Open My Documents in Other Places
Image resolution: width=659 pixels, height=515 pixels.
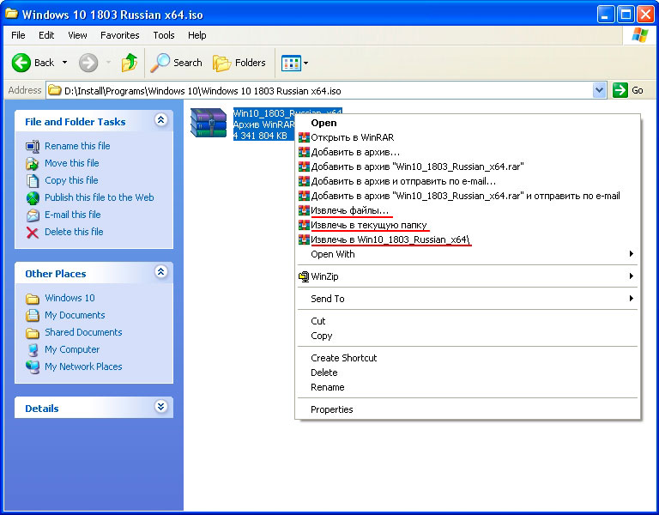75,315
